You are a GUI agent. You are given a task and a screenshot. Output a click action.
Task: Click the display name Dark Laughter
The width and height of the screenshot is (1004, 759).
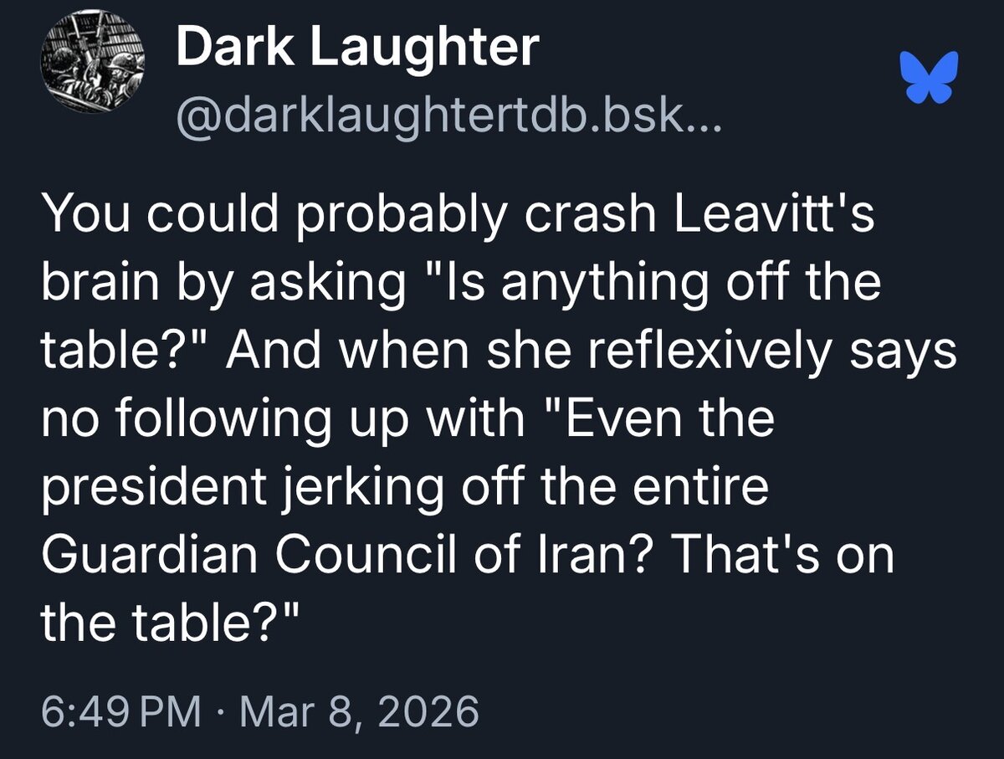[x=357, y=47]
